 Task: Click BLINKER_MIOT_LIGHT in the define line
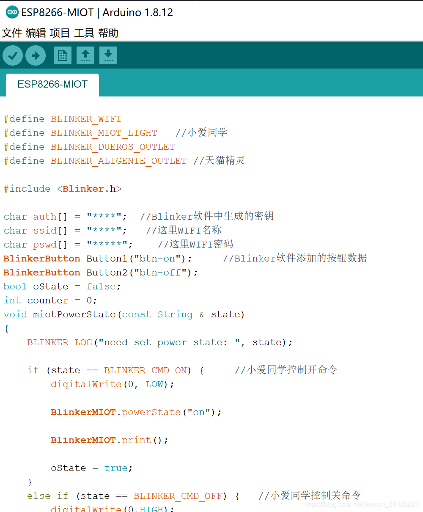[x=104, y=133]
